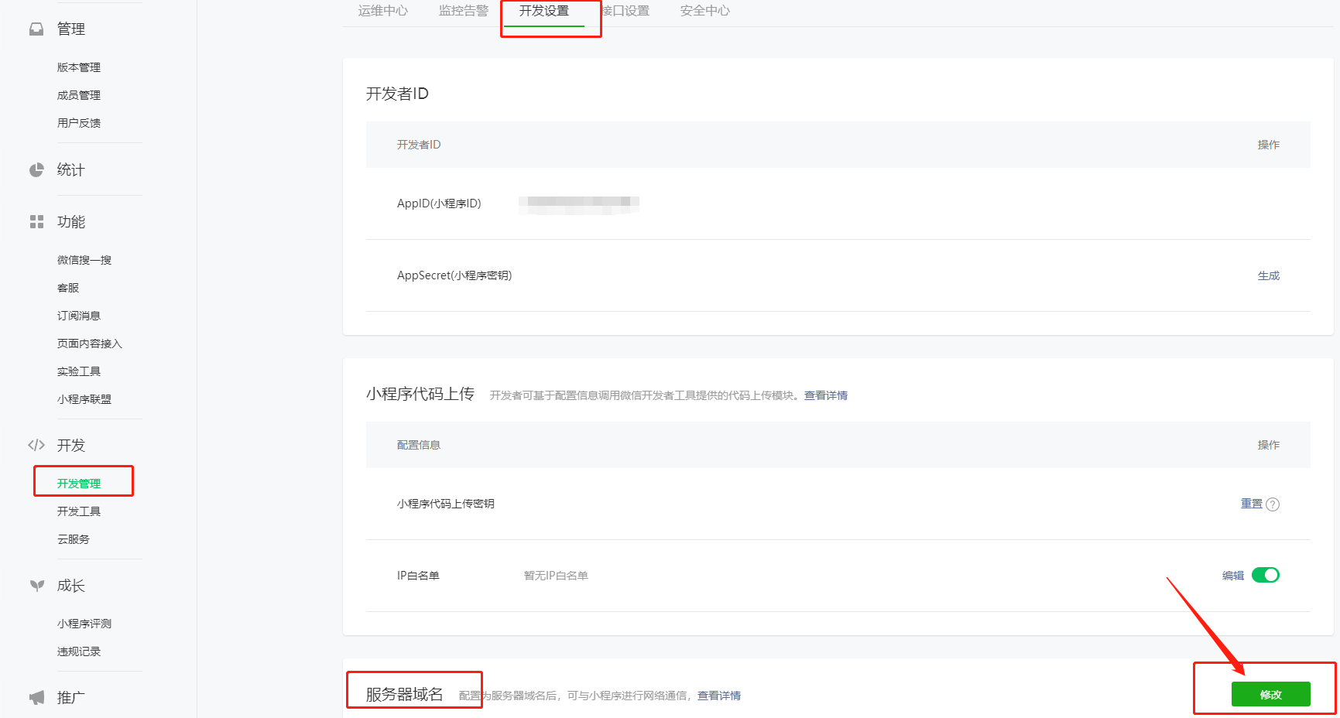Click the 小程序代码上传 section title

[420, 394]
